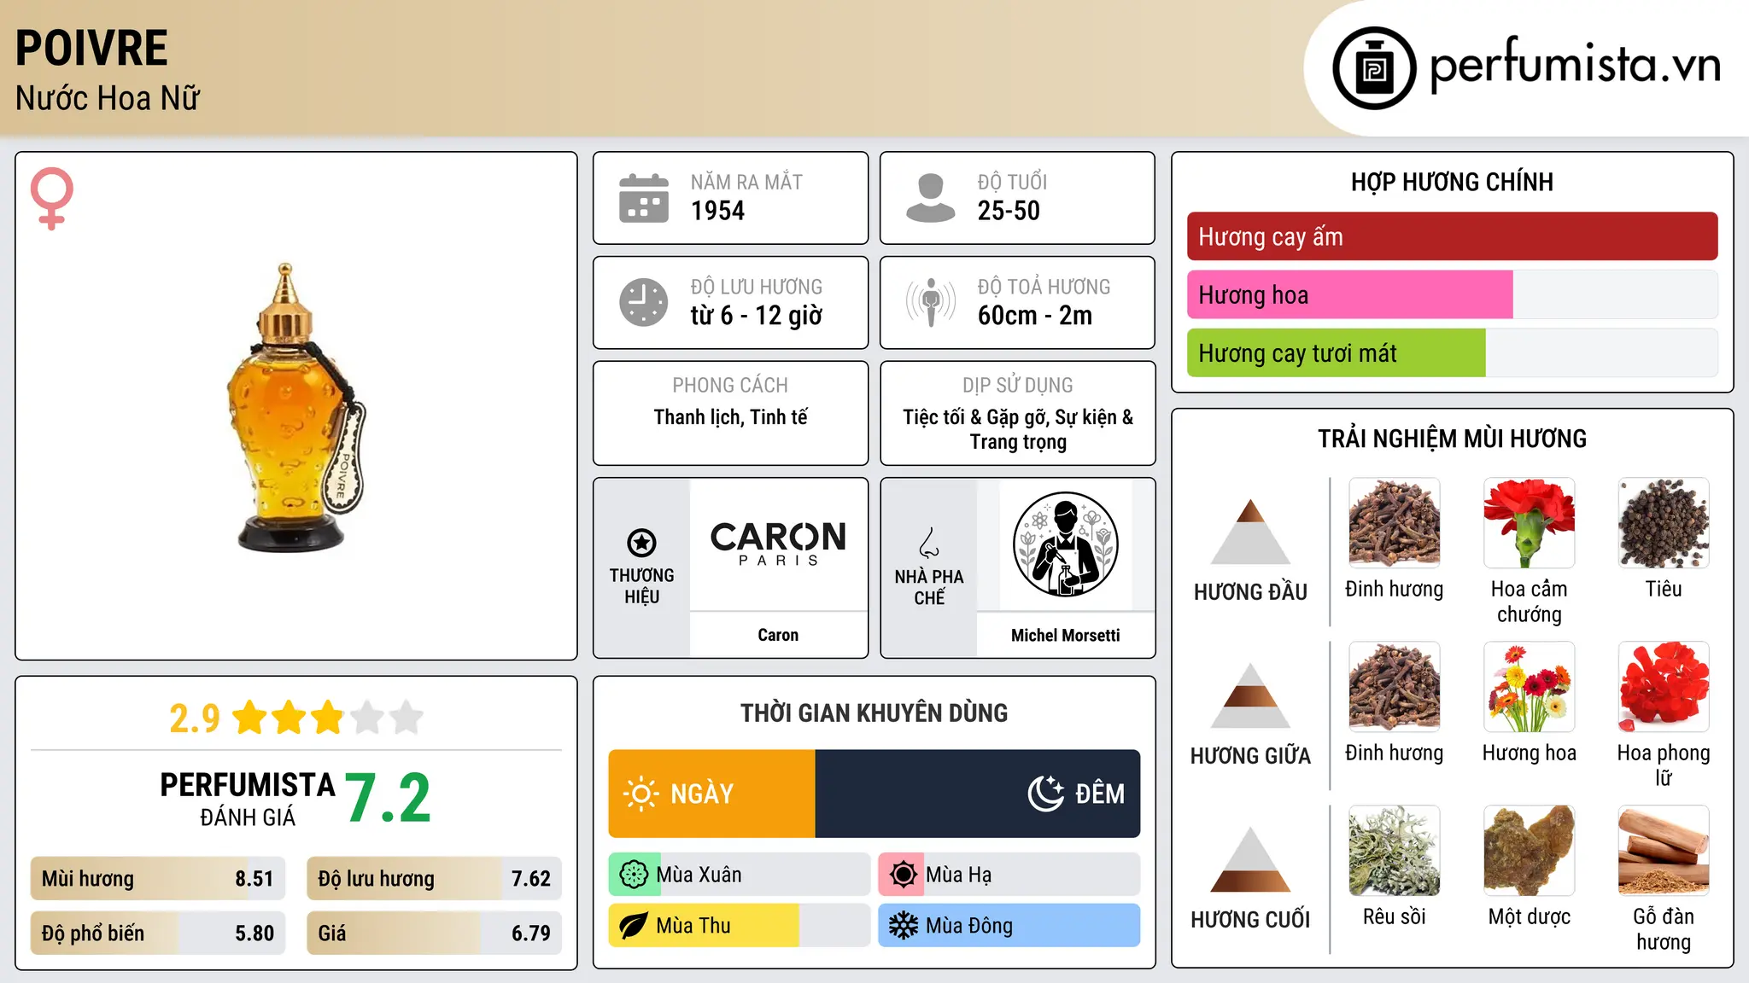Click the Gỗ đàn hương sandalwood image
The image size is (1749, 983).
click(x=1664, y=851)
